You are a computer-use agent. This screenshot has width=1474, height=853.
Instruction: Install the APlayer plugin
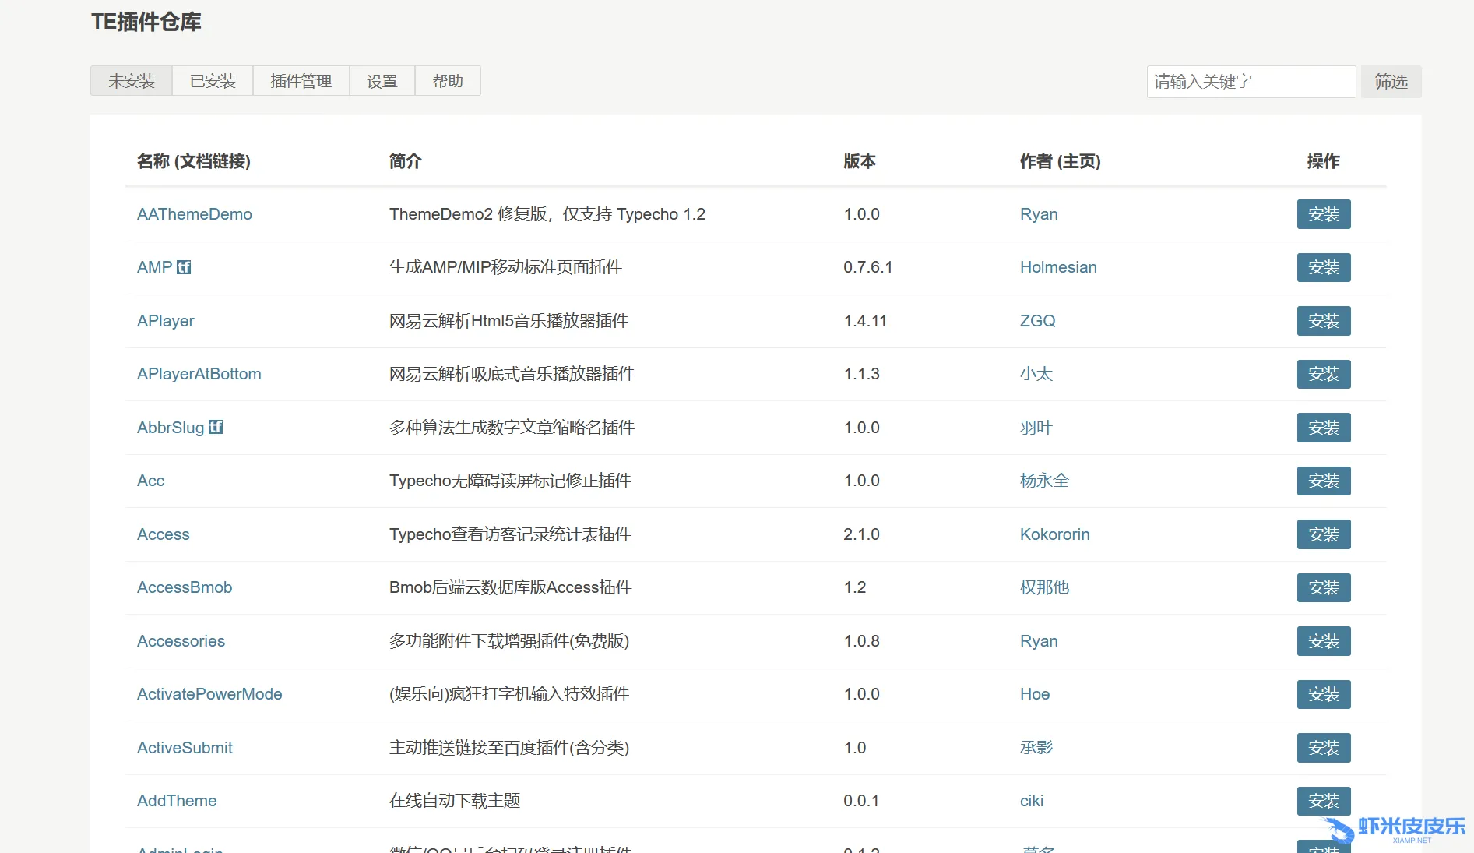point(1323,321)
